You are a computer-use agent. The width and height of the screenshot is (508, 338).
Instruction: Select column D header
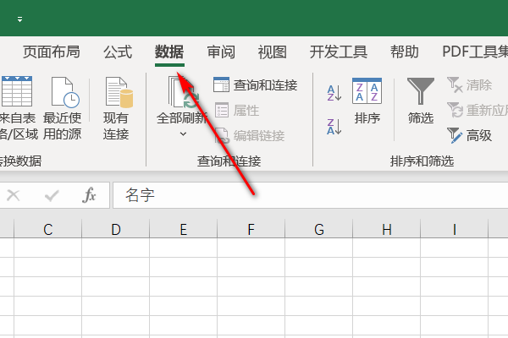pyautogui.click(x=116, y=229)
